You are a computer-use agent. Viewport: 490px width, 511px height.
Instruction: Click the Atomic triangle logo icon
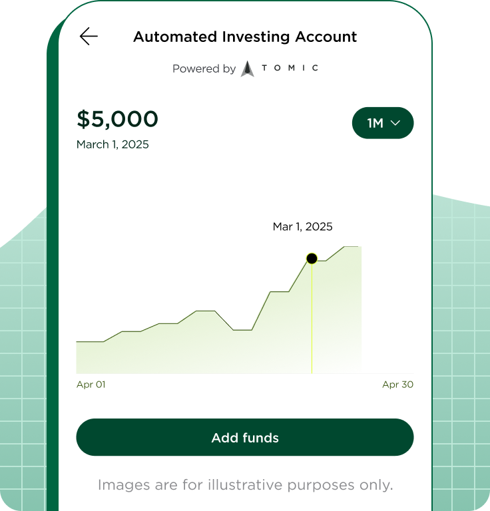coord(248,69)
